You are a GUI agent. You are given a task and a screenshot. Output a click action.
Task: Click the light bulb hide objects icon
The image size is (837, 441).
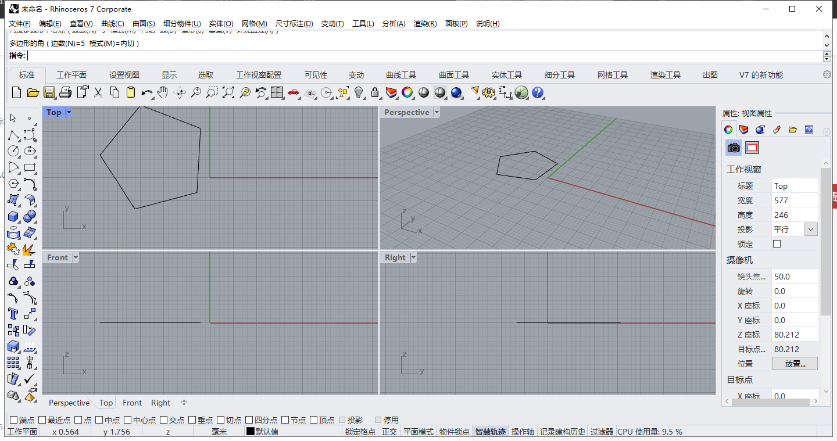click(359, 92)
